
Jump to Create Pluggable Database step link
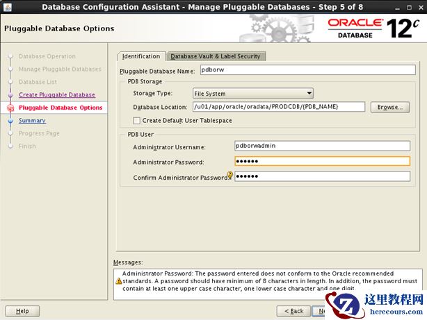57,95
